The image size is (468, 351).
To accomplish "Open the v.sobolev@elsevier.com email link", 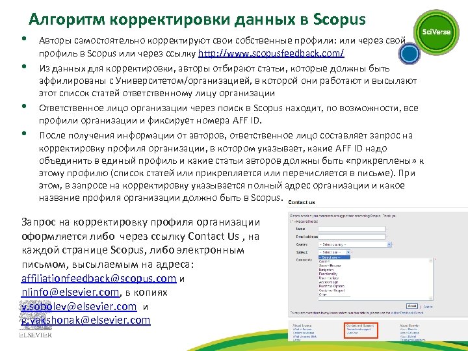I will pos(79,306).
